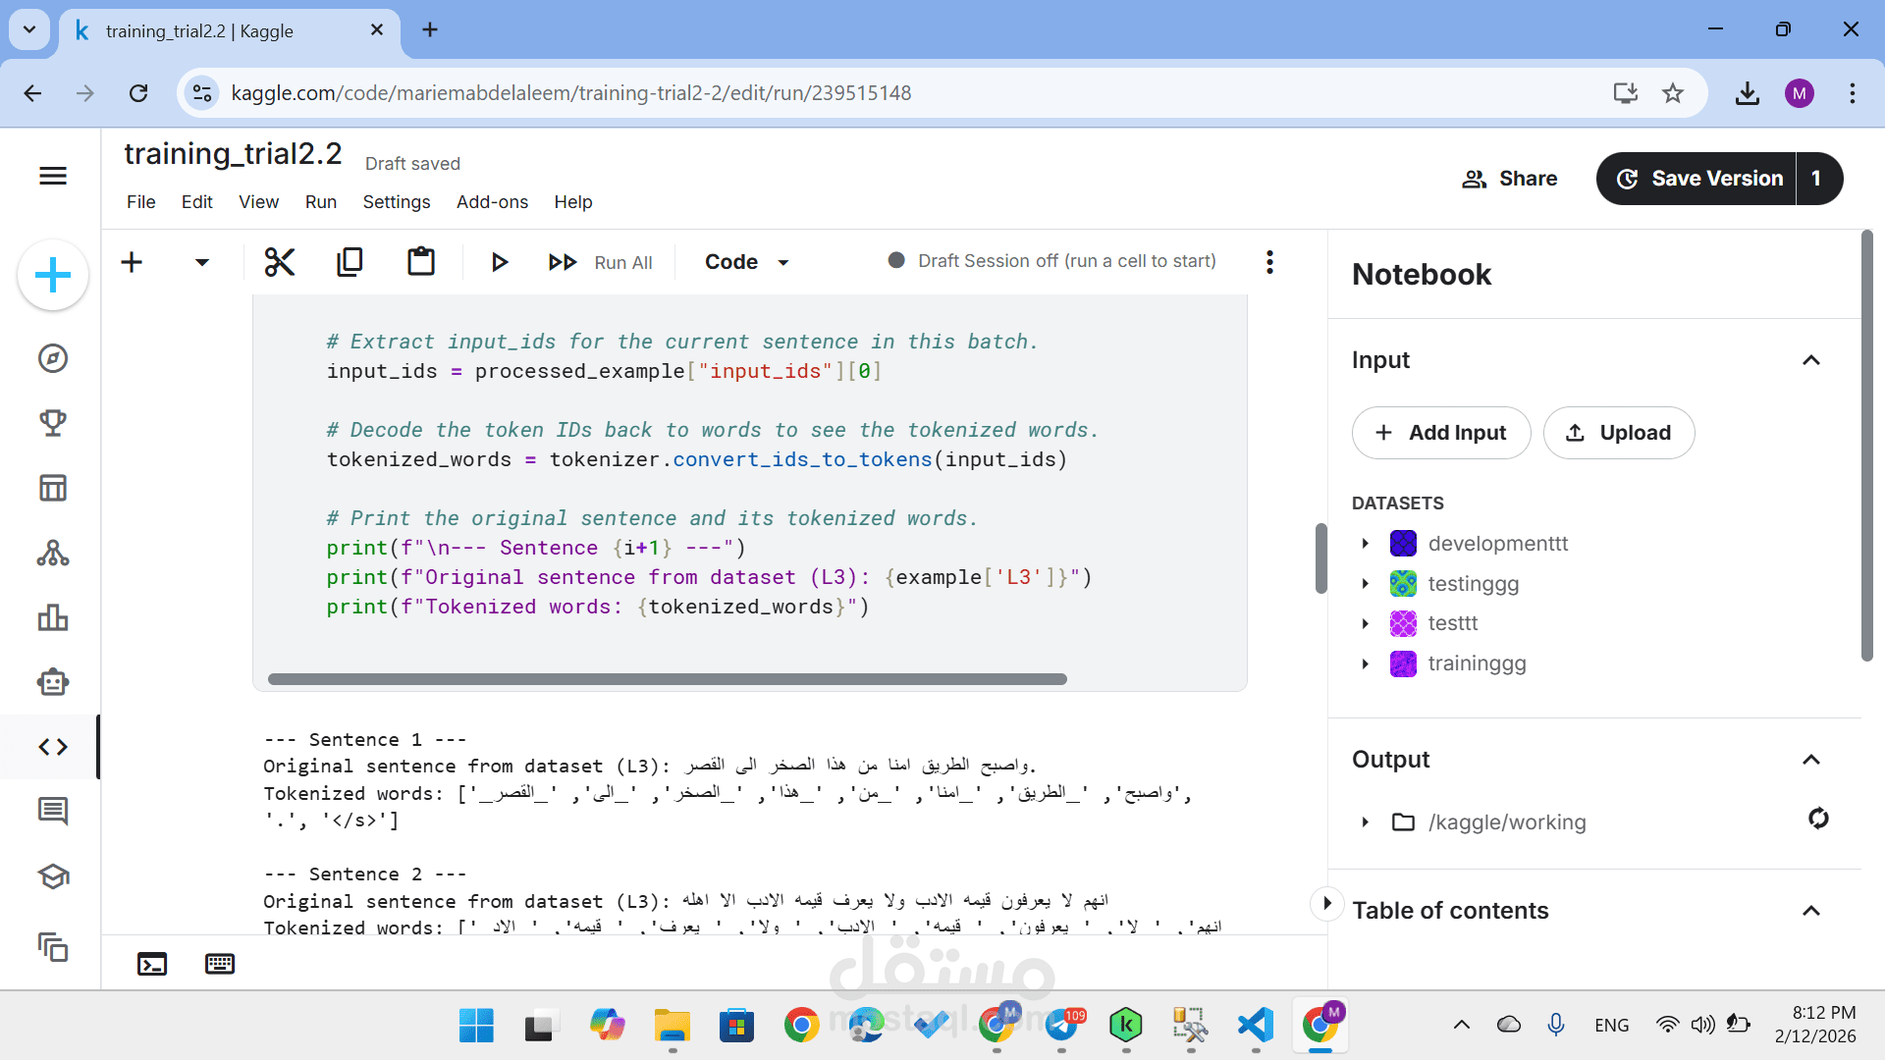Click the code cell's horizontal scrollbar
The image size is (1885, 1060).
(668, 679)
